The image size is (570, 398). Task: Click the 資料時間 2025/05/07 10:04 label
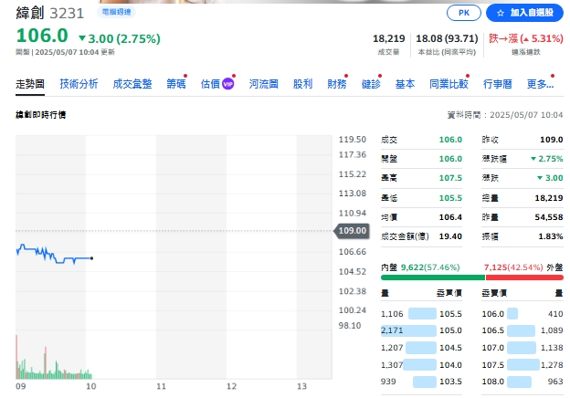[505, 115]
